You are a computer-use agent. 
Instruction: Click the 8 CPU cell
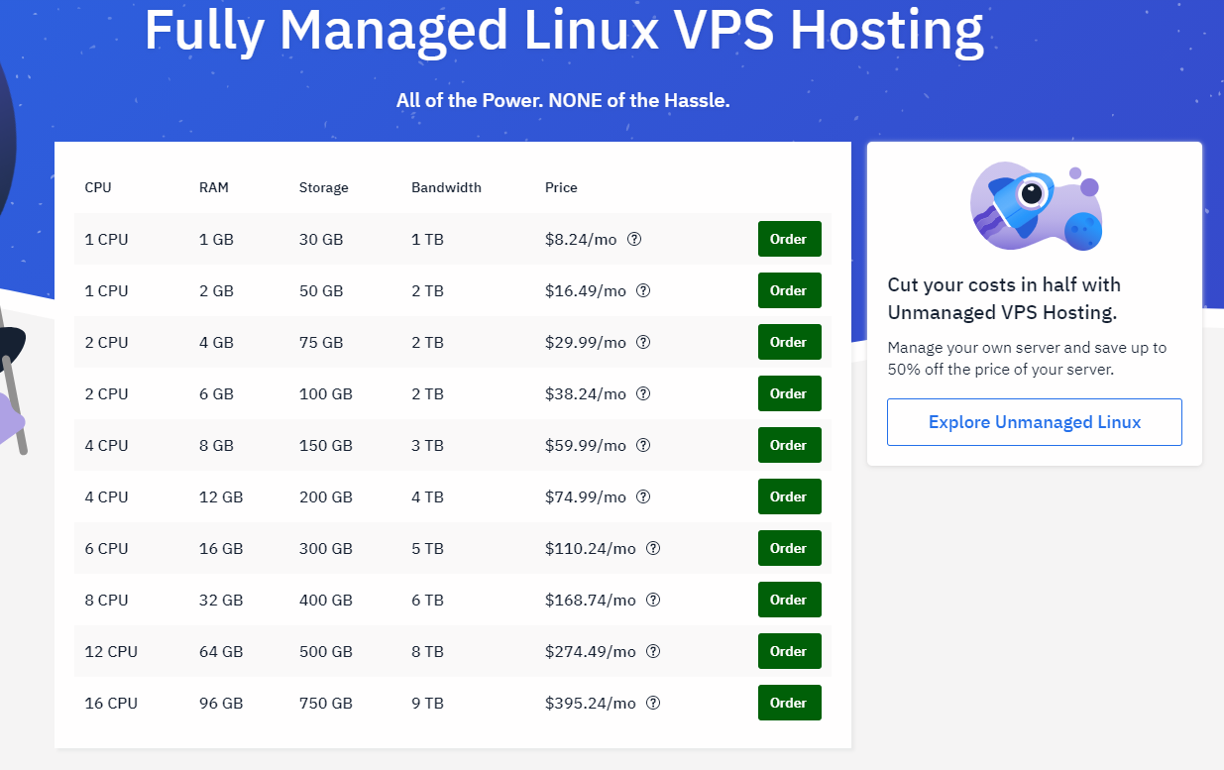[x=106, y=600]
